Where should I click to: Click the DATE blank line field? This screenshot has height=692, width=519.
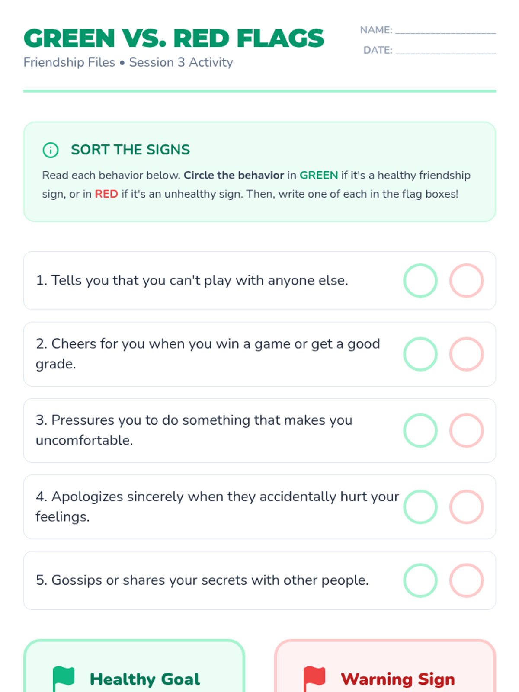pyautogui.click(x=445, y=51)
